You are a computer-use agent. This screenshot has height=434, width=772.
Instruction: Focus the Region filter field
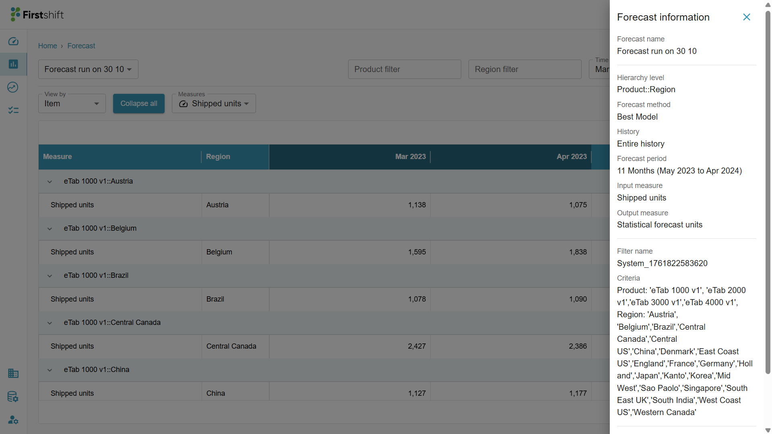tap(525, 69)
